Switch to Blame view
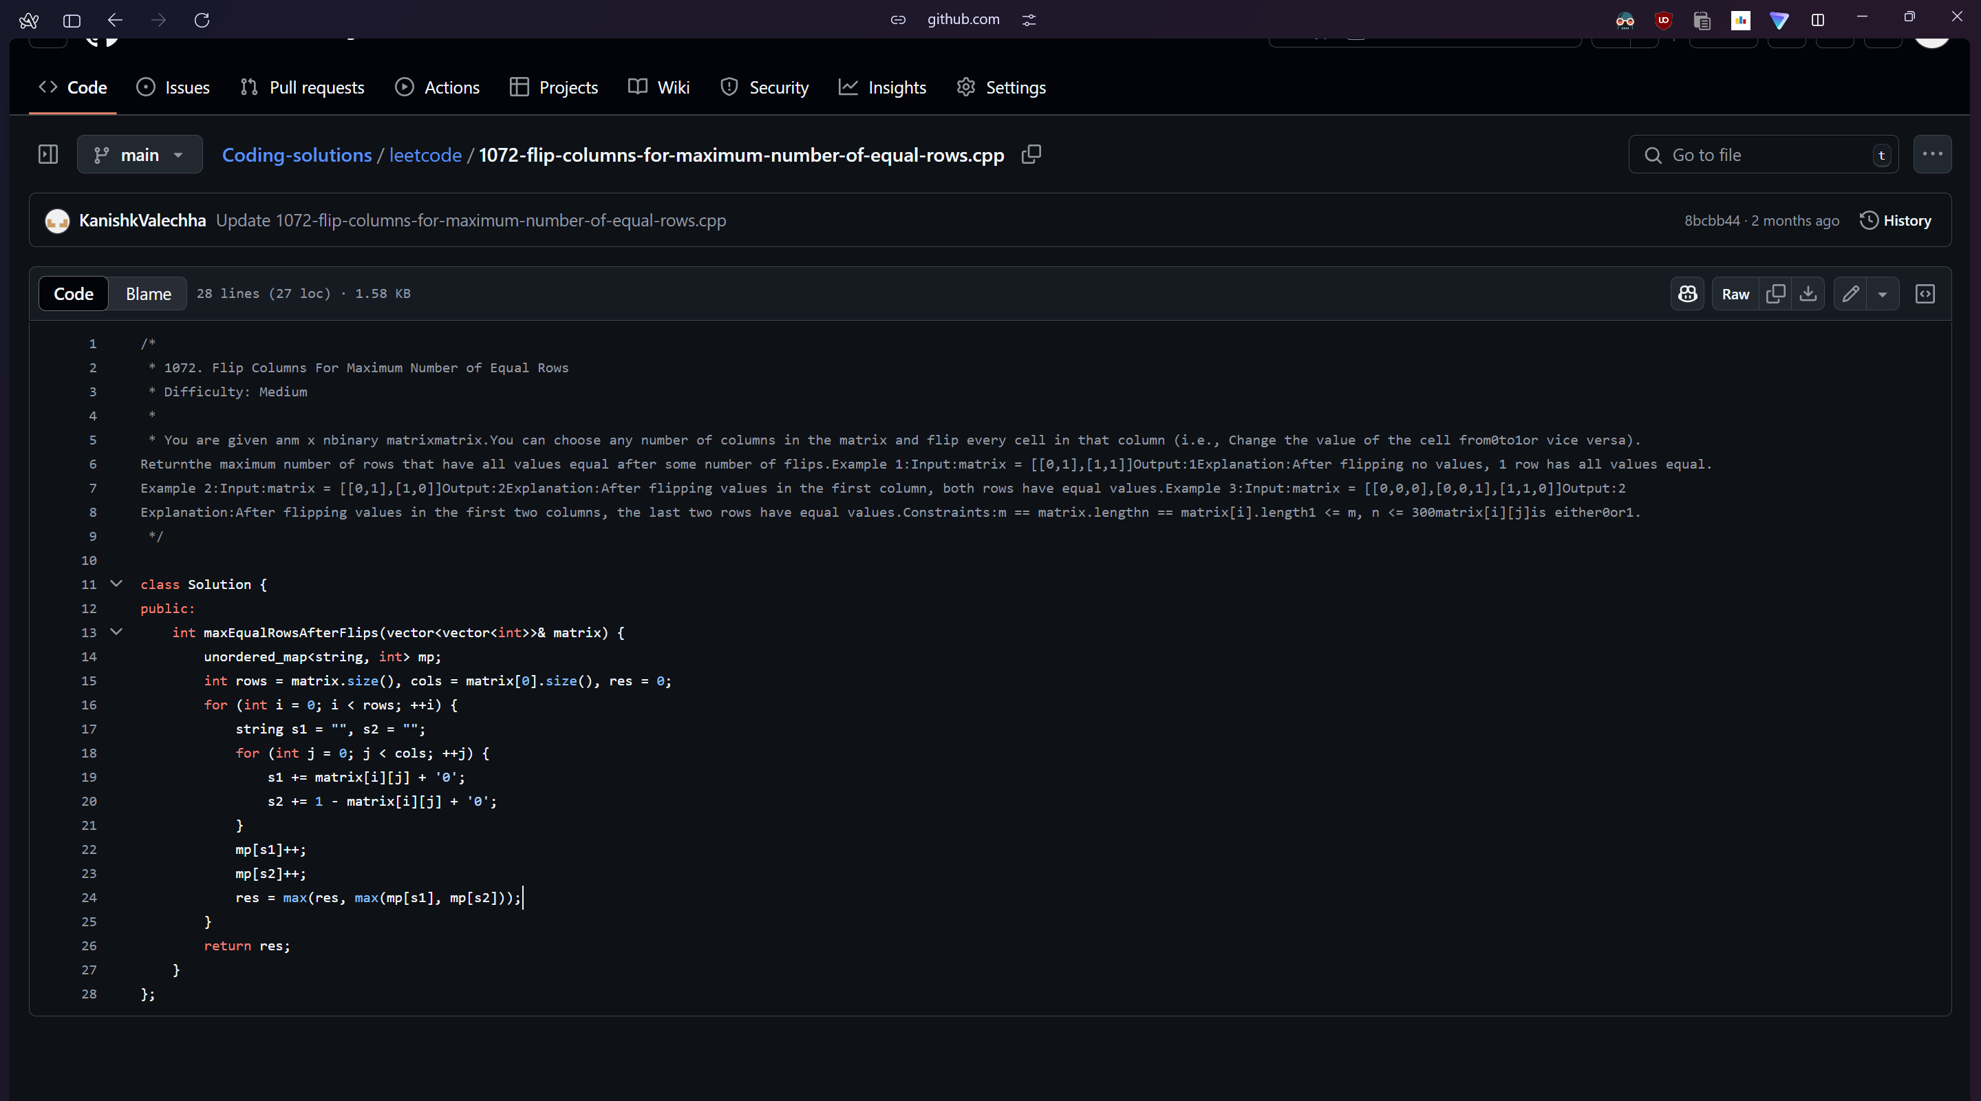Screen dimensions: 1981x1101 (149, 294)
